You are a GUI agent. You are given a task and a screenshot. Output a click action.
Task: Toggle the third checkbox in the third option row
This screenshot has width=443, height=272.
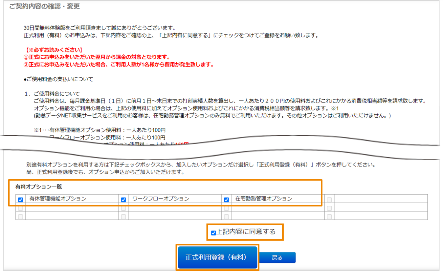click(226, 216)
